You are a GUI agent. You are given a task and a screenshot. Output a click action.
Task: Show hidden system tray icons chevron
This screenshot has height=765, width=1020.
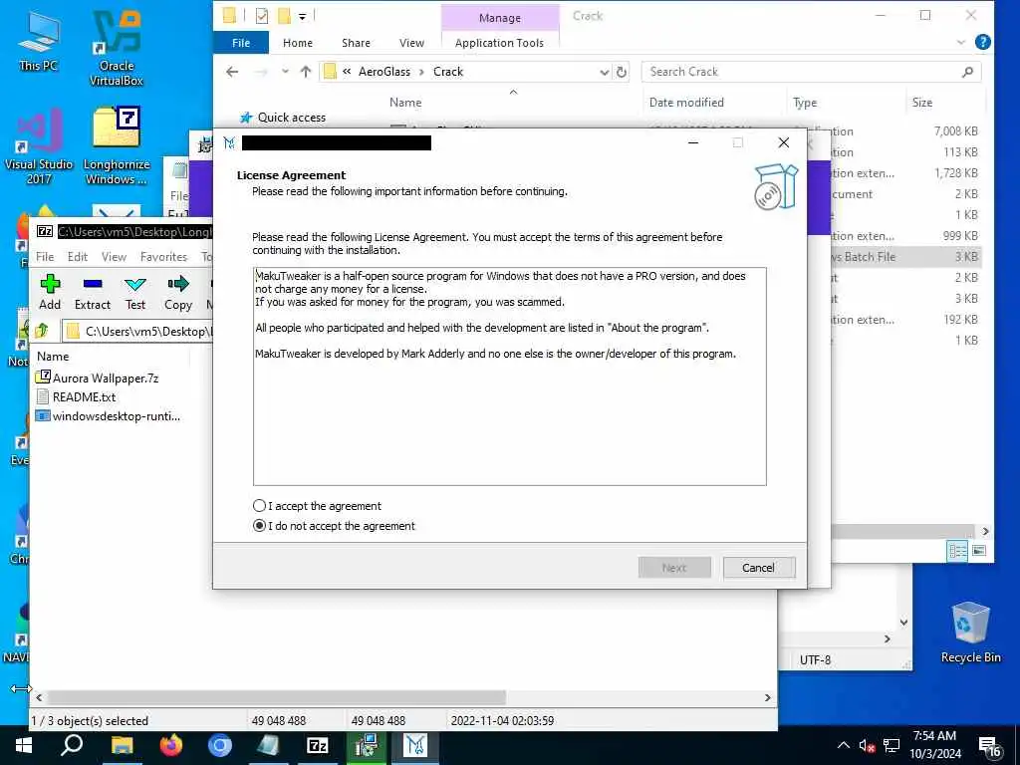click(843, 745)
